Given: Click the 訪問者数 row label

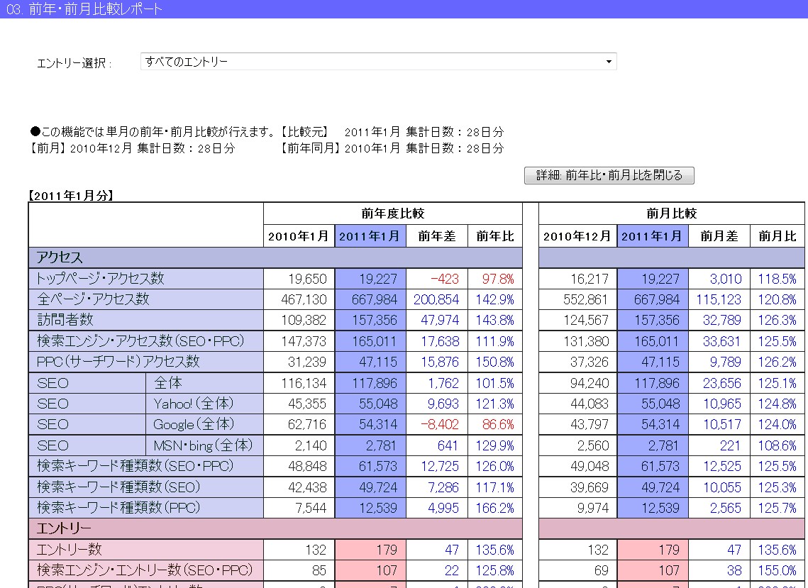Looking at the screenshot, I should click(x=65, y=321).
